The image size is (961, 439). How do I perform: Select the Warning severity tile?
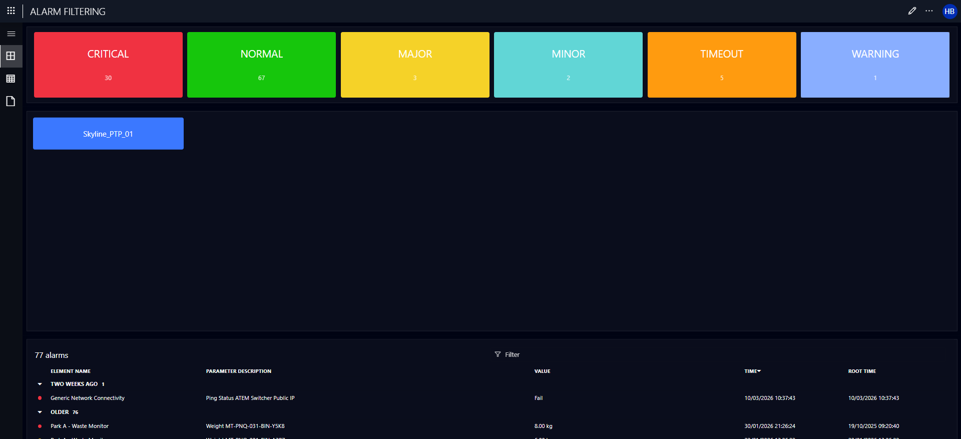[x=874, y=65]
